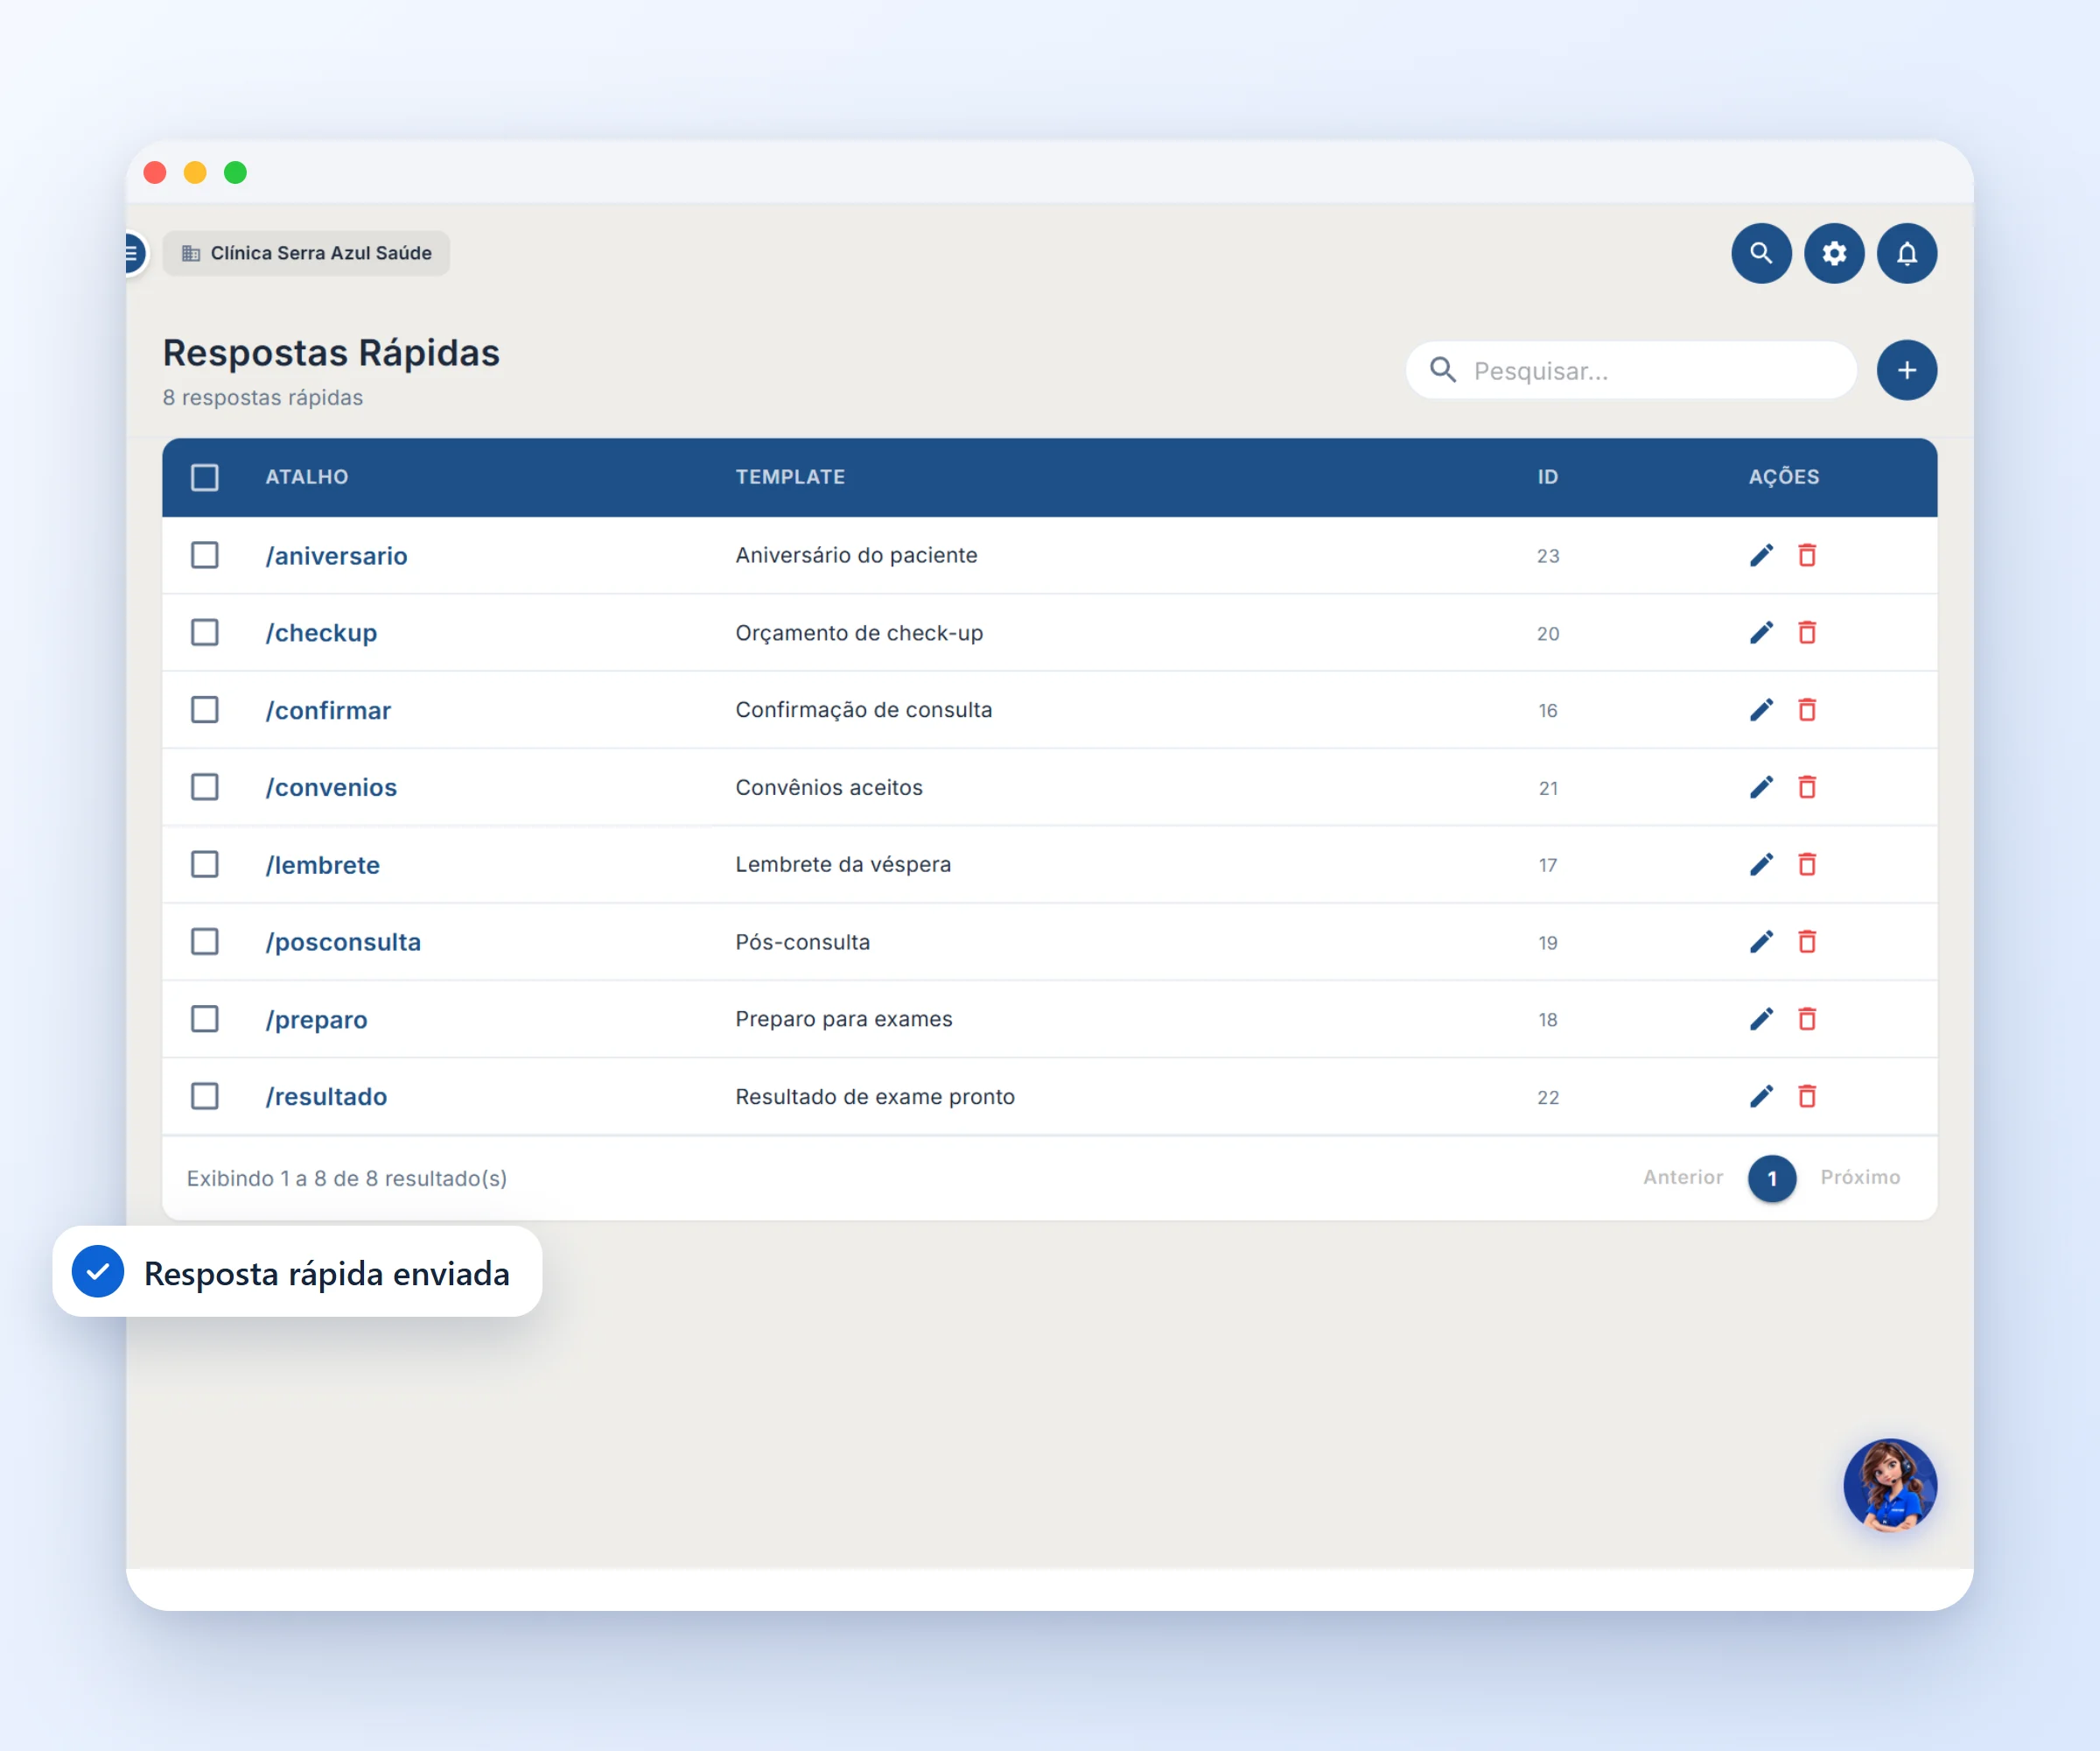Check the /aniversario row checkbox
The height and width of the screenshot is (1751, 2100).
click(205, 555)
